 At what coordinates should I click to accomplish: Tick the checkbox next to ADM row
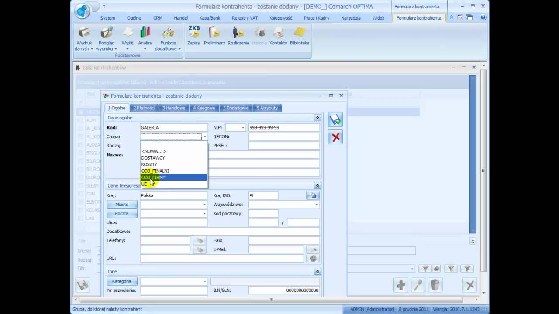tap(81, 120)
